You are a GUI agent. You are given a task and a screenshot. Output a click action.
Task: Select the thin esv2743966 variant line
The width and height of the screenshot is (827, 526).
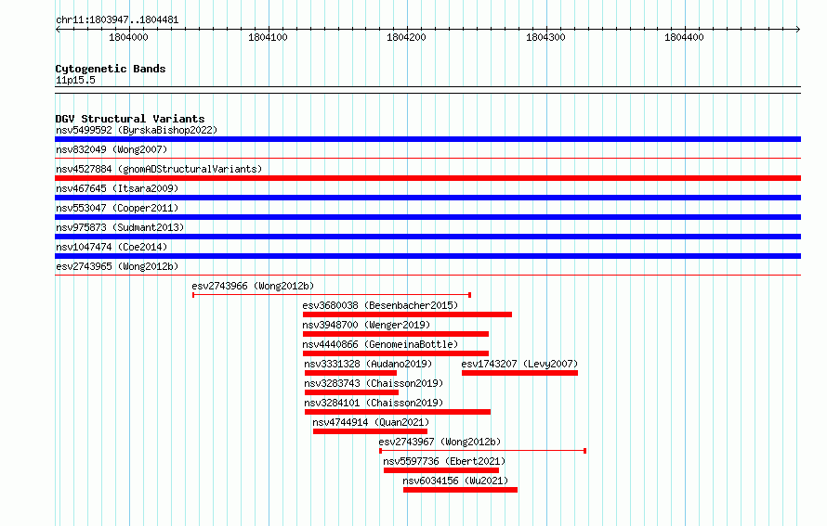tap(332, 295)
